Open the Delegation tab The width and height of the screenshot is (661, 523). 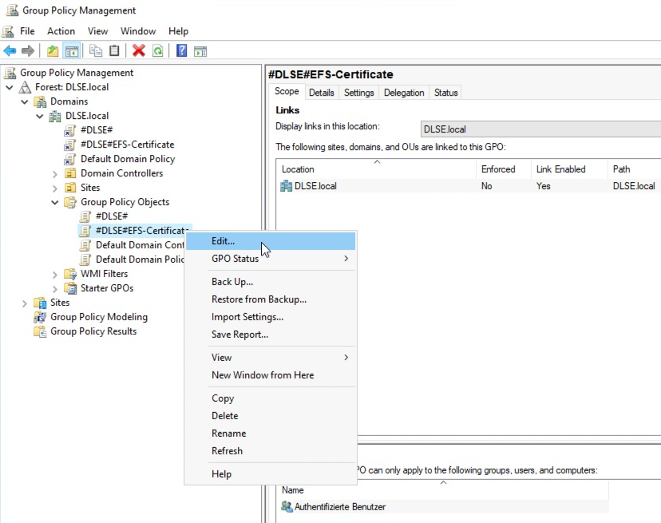click(x=404, y=93)
